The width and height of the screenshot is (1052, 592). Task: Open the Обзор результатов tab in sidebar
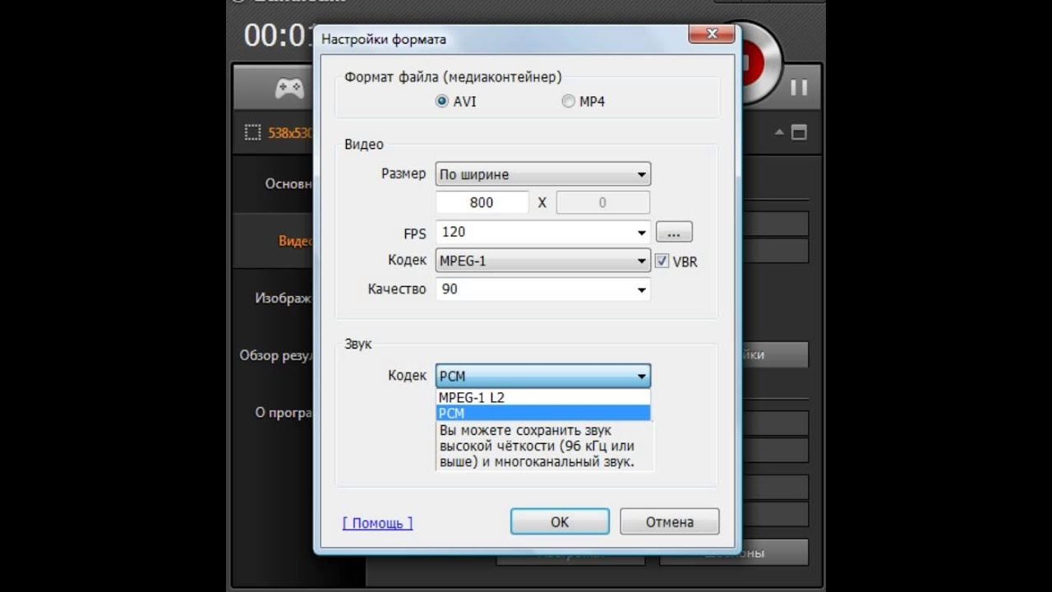(x=274, y=355)
